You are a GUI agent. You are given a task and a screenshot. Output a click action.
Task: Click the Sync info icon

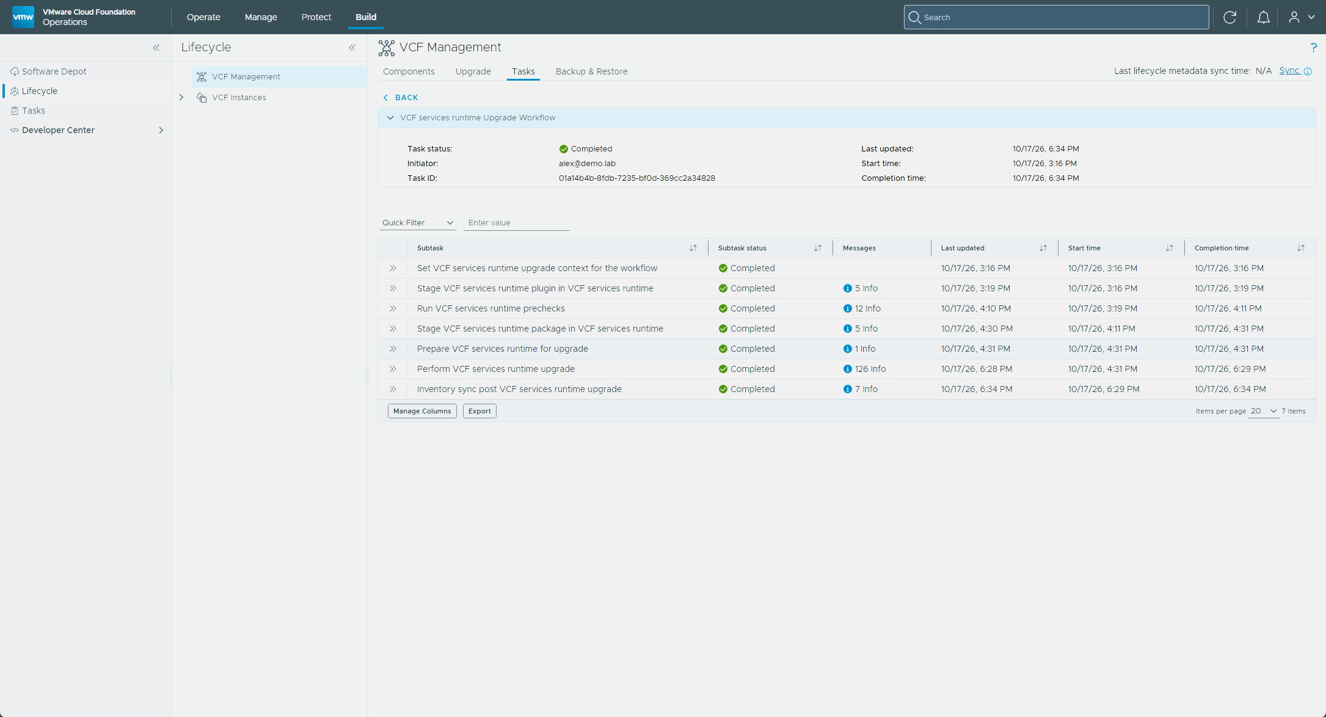[x=1308, y=71]
